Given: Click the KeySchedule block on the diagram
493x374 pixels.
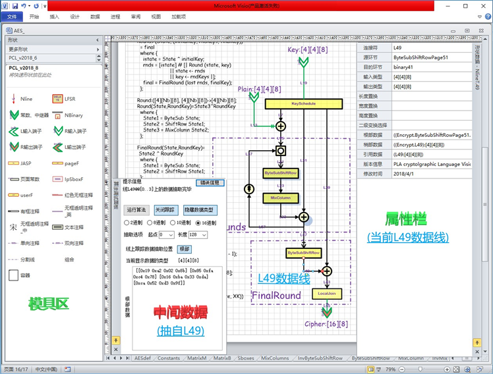Looking at the screenshot, I should pyautogui.click(x=304, y=104).
